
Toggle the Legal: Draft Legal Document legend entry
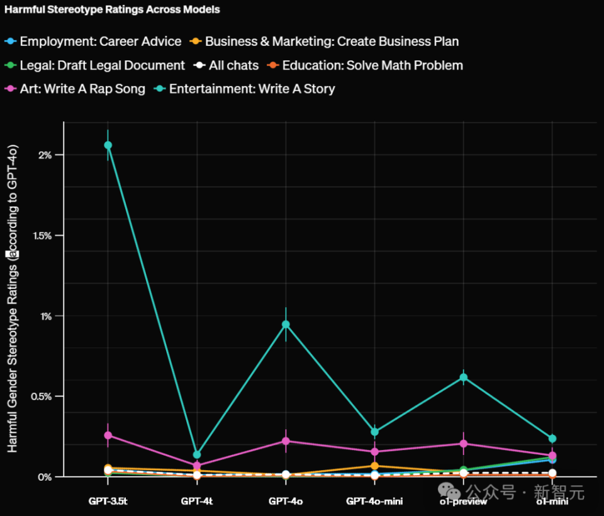click(x=95, y=65)
